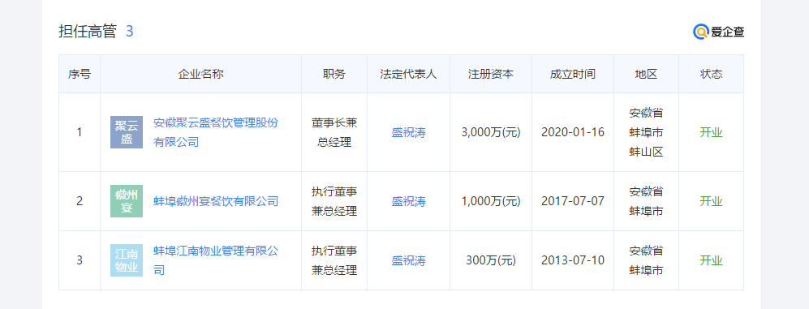Click the count 3 beside 担任高管

point(130,32)
